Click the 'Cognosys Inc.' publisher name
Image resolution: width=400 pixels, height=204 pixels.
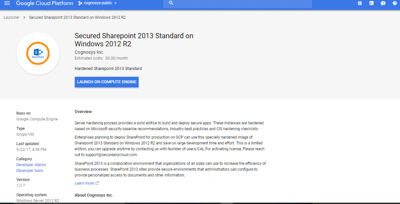(x=89, y=52)
